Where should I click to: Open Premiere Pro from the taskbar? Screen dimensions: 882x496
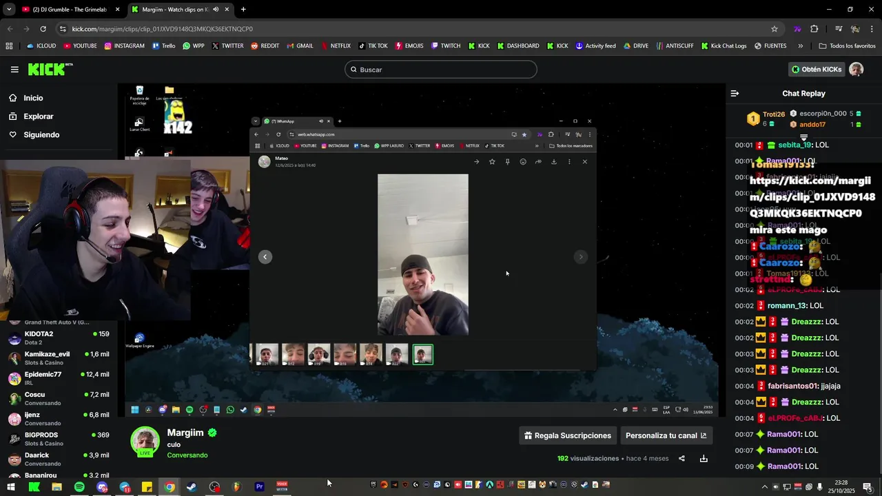click(259, 487)
